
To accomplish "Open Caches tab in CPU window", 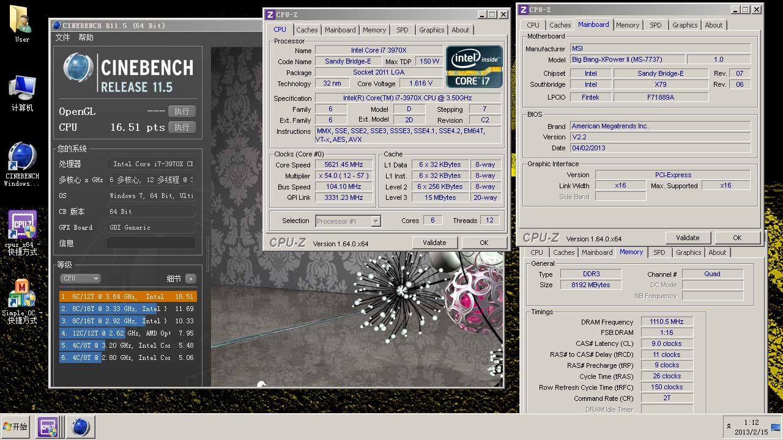I will [x=307, y=30].
